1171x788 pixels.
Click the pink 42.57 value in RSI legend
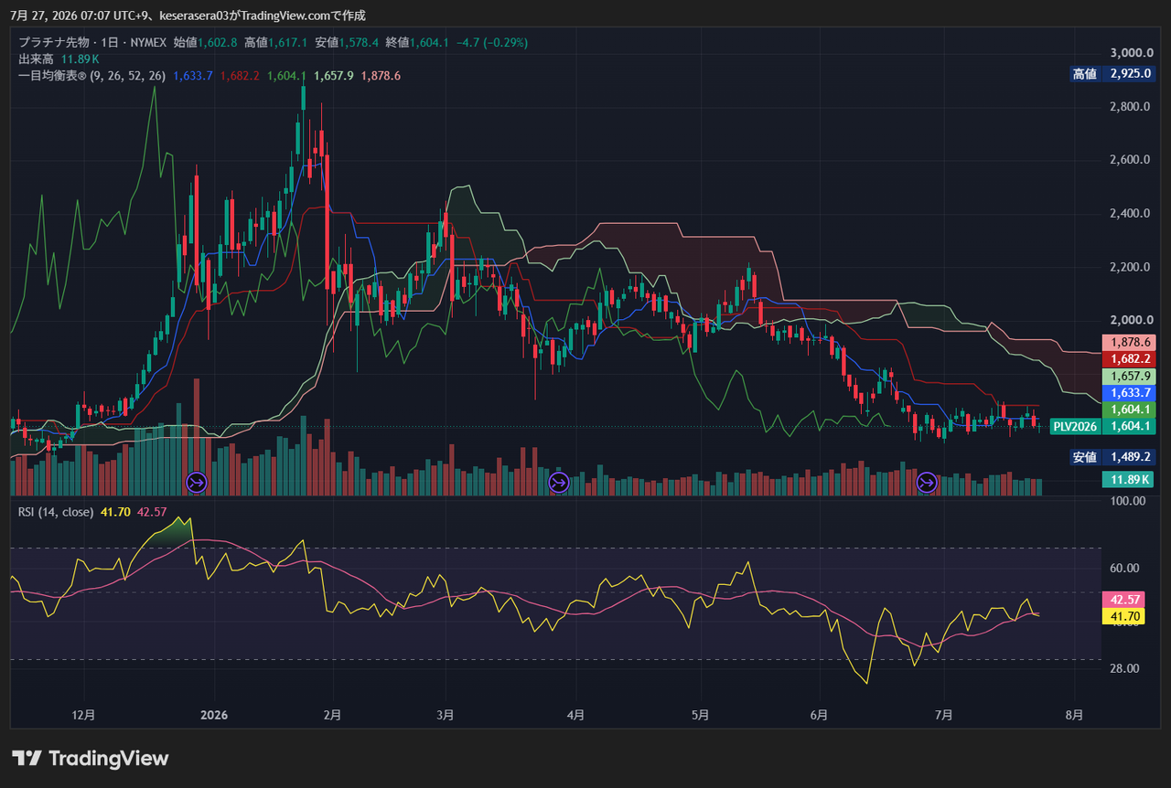point(152,512)
